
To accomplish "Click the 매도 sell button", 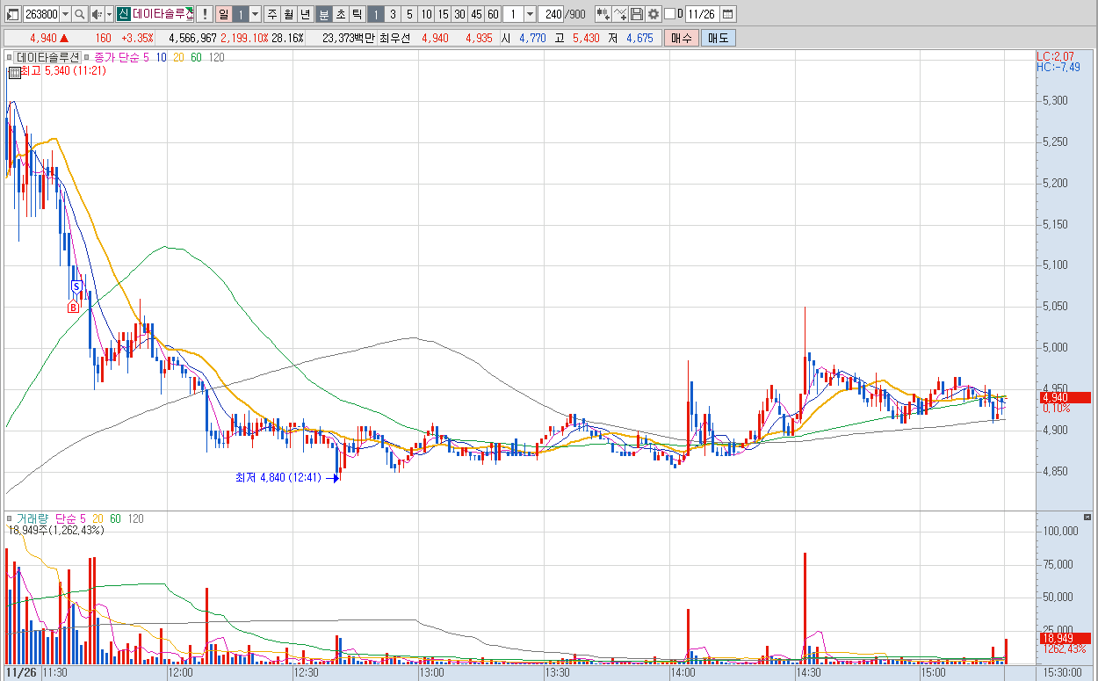I will [718, 38].
